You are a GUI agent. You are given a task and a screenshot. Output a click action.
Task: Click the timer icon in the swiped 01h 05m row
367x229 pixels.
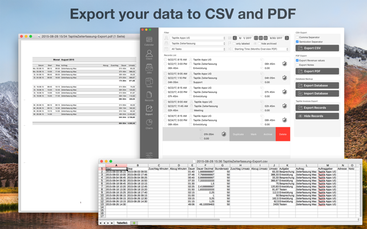(x=224, y=134)
